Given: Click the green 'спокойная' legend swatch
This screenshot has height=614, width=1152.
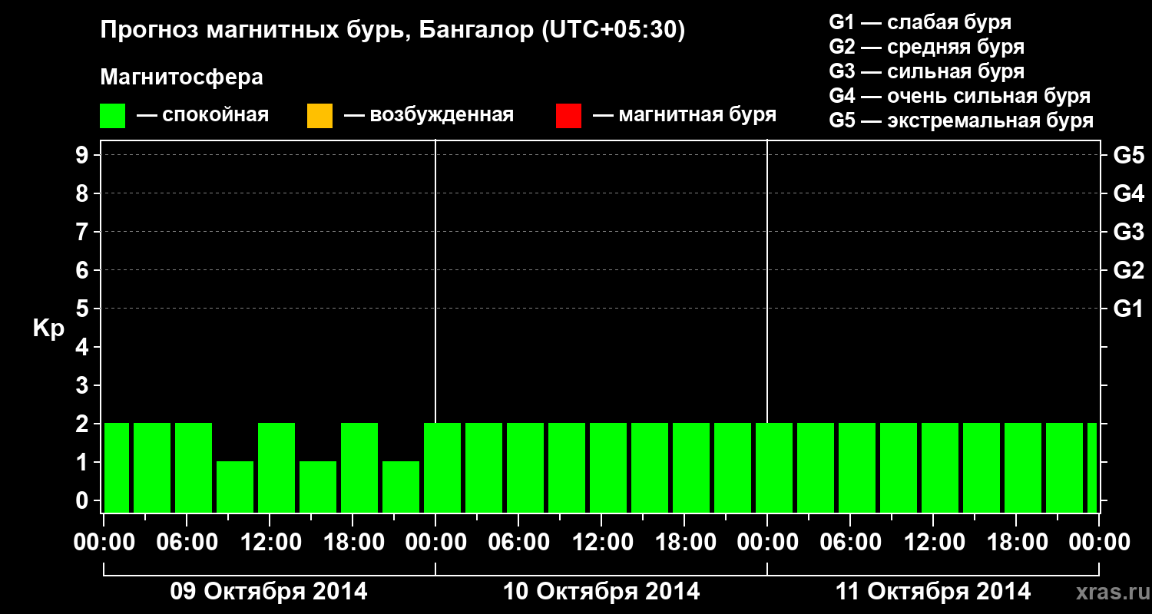Looking at the screenshot, I should (113, 116).
